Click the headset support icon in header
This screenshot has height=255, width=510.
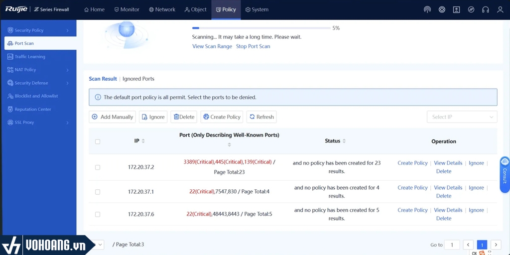point(486,9)
